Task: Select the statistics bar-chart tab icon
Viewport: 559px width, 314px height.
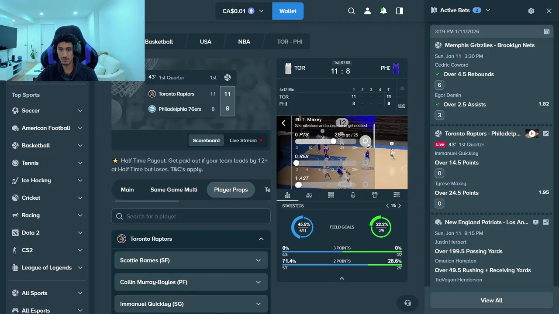Action: point(287,195)
